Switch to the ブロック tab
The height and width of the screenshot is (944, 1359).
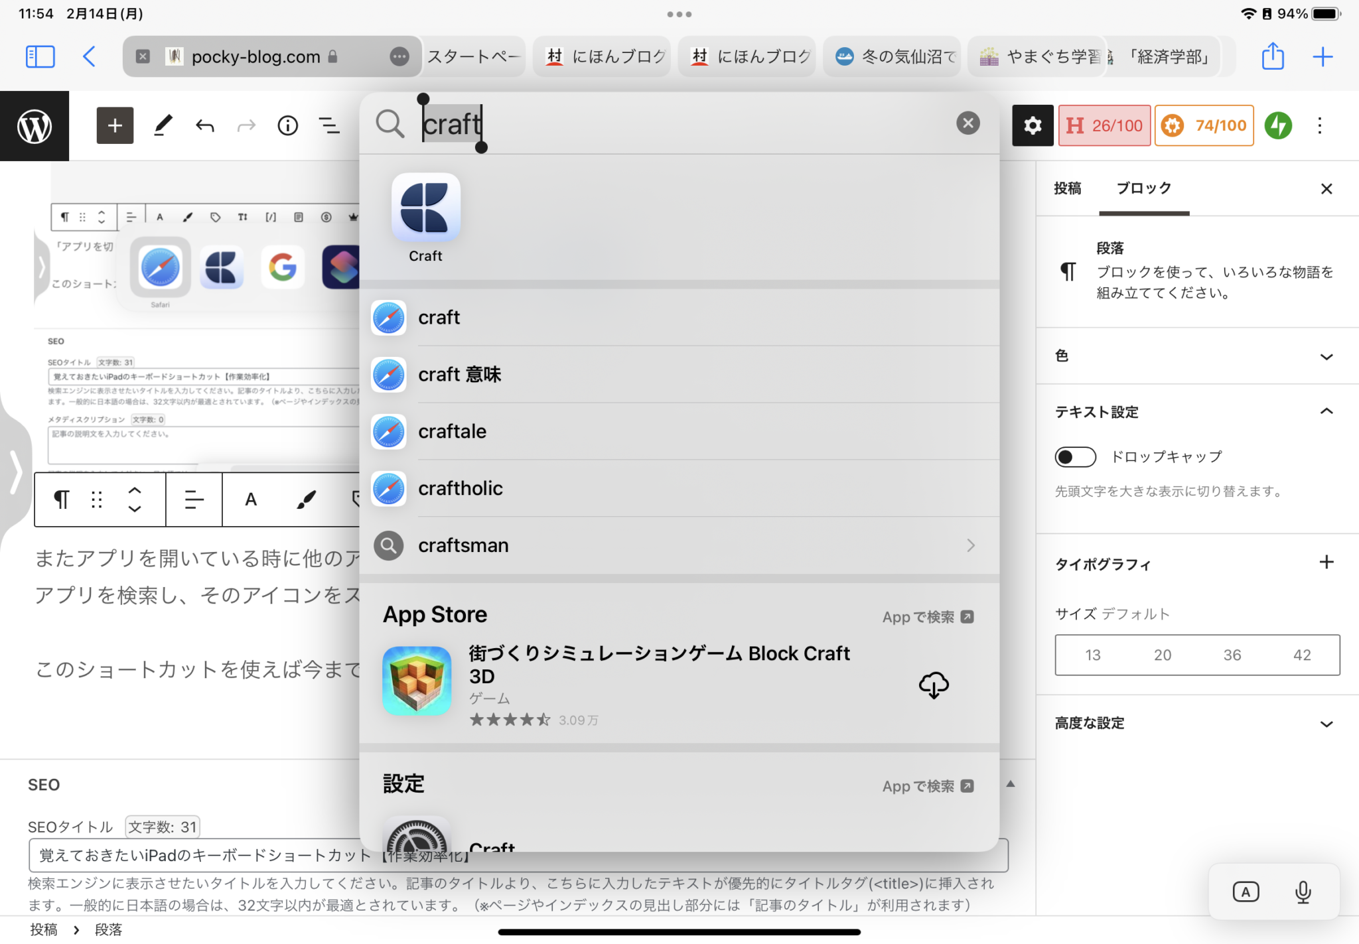(1143, 188)
